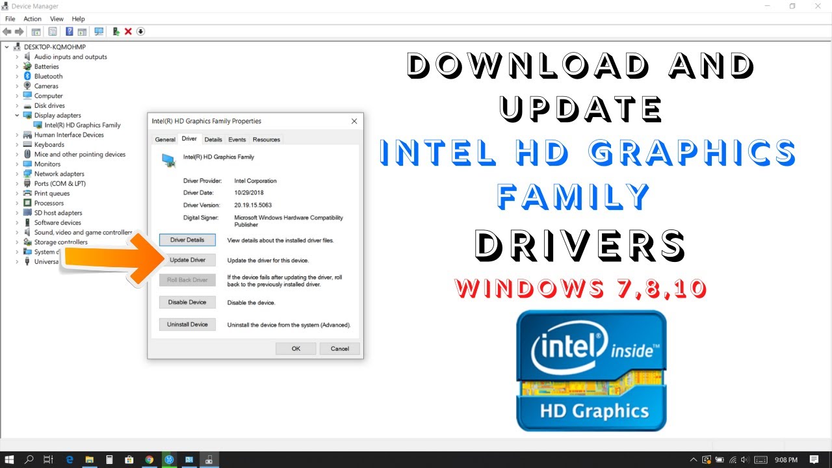Toggle the Show/Hide Action Pane toolbar icon
The width and height of the screenshot is (832, 468).
coord(82,31)
